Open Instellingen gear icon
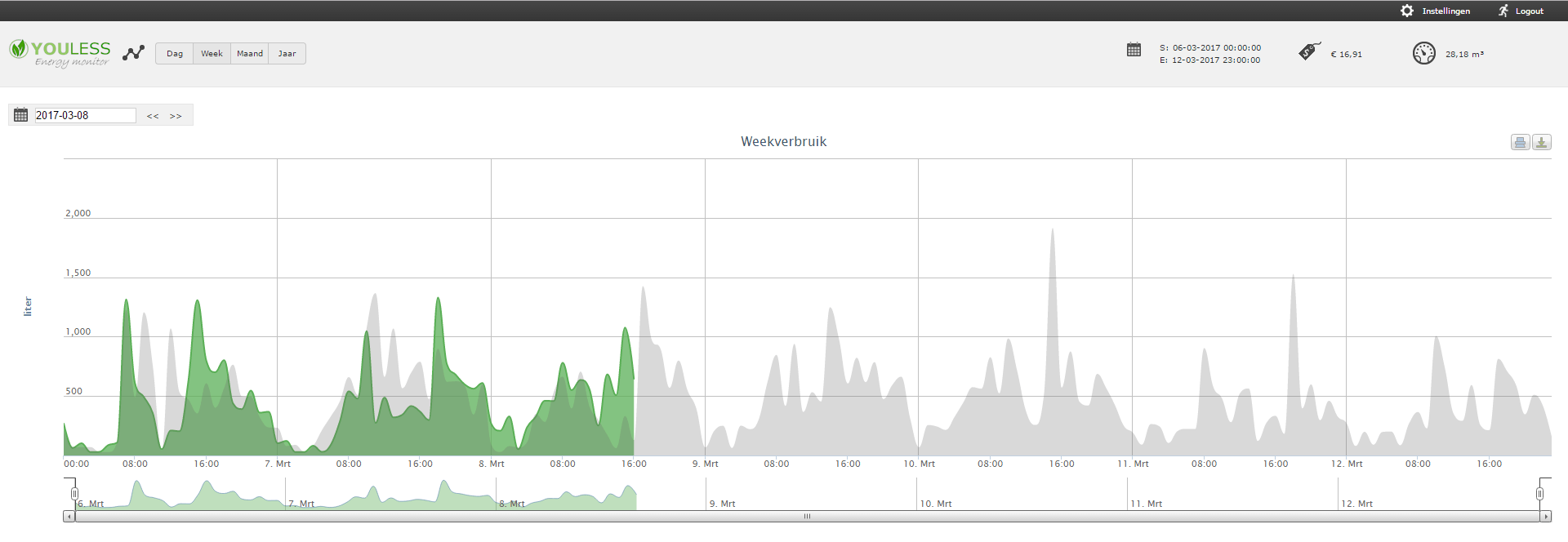The width and height of the screenshot is (1568, 542). tap(1407, 11)
